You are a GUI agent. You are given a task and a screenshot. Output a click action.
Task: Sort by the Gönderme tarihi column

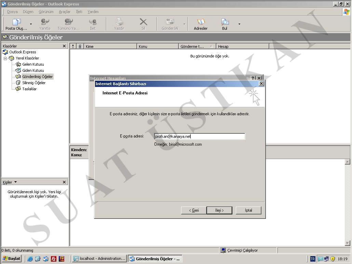click(197, 46)
